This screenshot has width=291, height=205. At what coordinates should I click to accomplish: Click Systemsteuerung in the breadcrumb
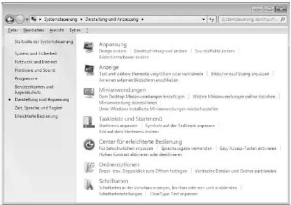(x=61, y=19)
